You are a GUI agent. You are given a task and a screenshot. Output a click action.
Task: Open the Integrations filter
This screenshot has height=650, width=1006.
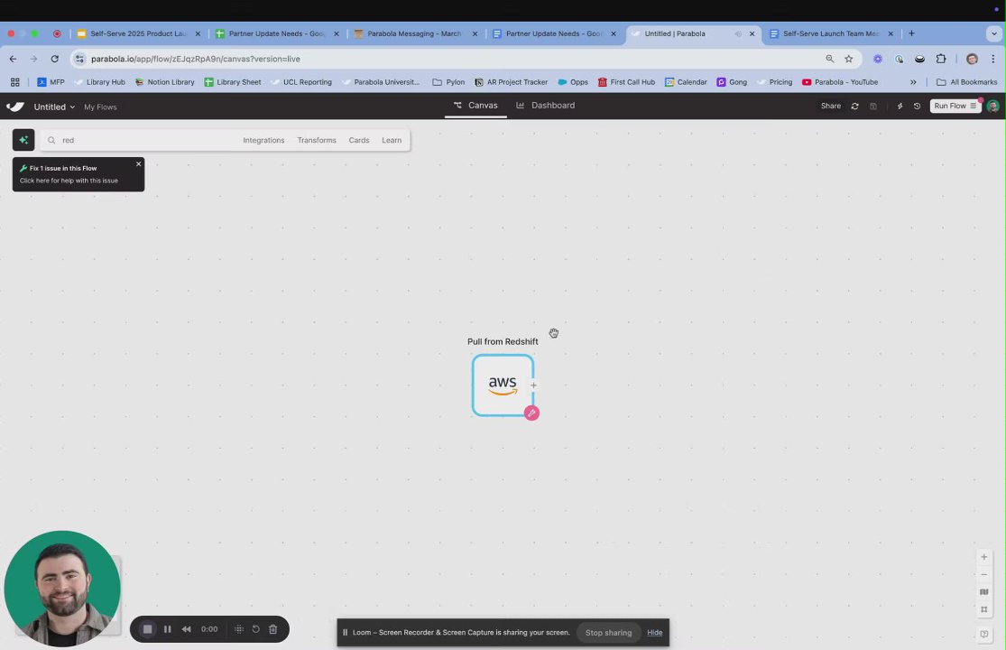click(x=263, y=140)
